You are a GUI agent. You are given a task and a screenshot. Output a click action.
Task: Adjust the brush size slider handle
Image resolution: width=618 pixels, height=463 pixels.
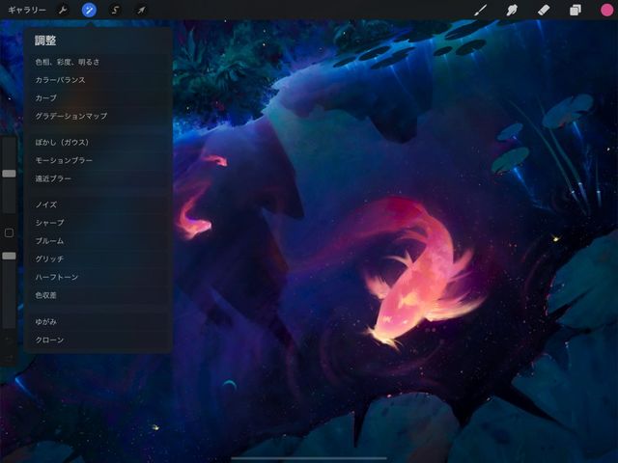9,174
